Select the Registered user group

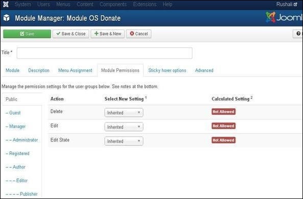coord(17,154)
